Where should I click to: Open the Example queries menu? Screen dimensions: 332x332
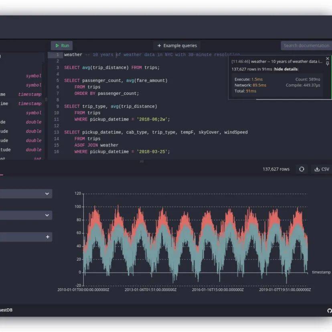pos(177,46)
